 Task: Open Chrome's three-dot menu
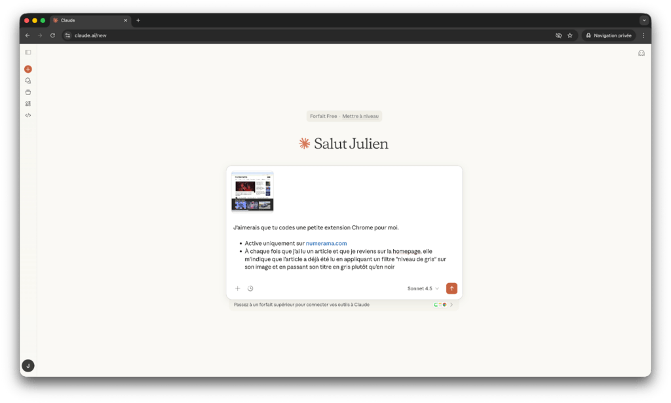(643, 35)
